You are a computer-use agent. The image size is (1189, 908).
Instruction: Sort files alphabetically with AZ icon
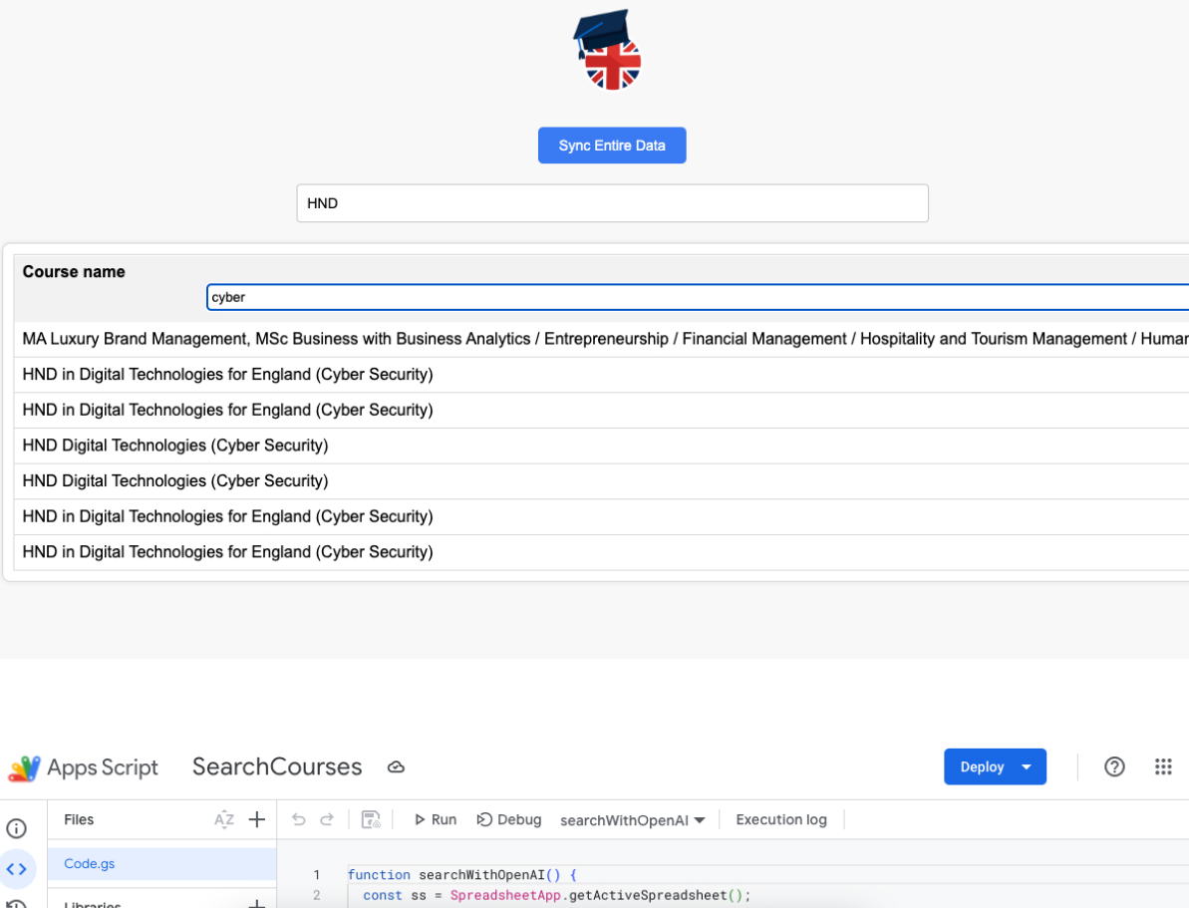224,819
